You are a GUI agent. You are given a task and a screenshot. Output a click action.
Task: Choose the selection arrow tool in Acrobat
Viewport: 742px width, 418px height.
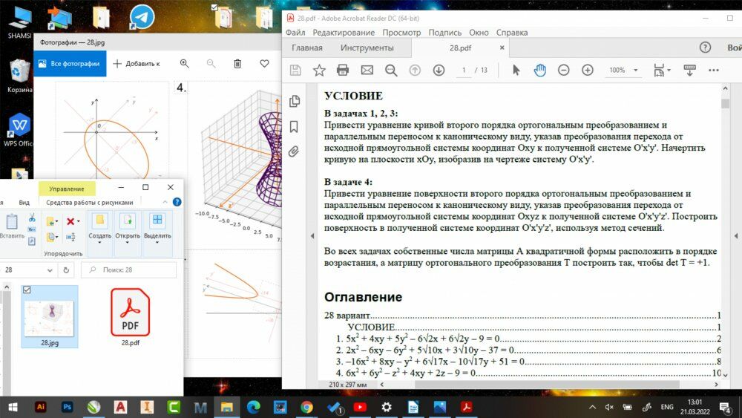516,70
